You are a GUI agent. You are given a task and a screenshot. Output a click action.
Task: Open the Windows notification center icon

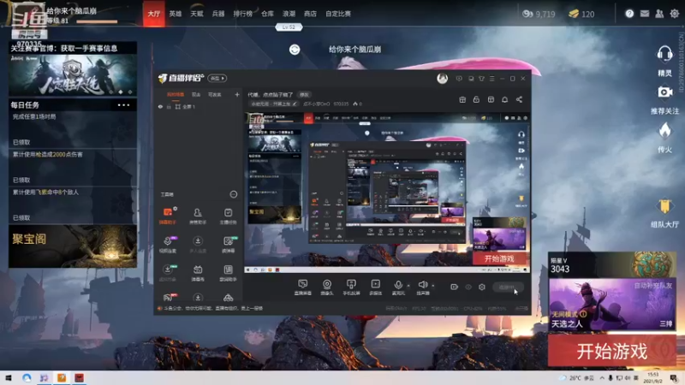pos(674,377)
